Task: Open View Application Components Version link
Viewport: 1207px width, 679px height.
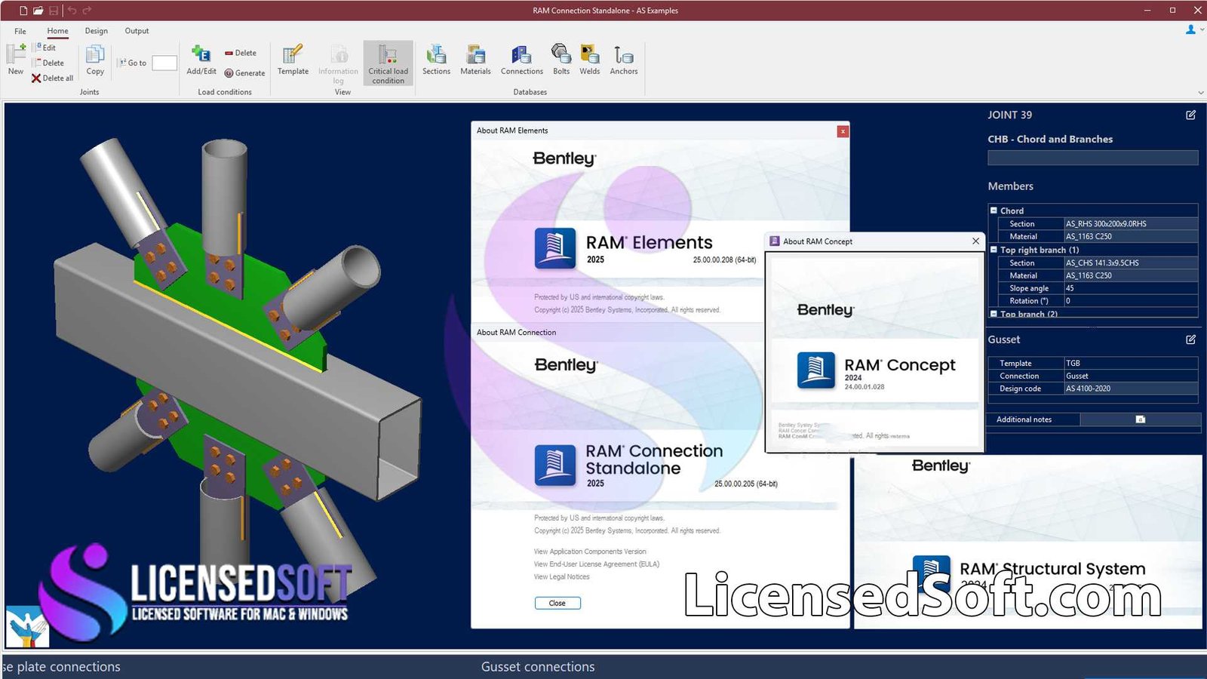Action: (590, 551)
